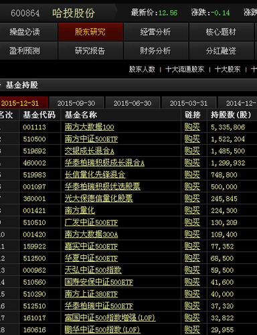Screen dimensions: 257x335
Task: Jump to the 股东人数 section link
Action: tap(142, 69)
